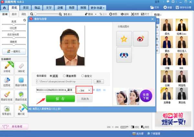Image resolution: width=194 pixels, height=137 pixels.
Task: Select the 消除笔 eraser brush tool
Action: coord(21,68)
